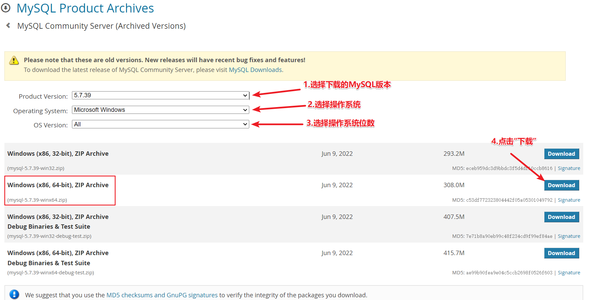Click the filename (mysql-5.7.39-win32-debug-test.zip)
589x300 pixels.
(49, 236)
